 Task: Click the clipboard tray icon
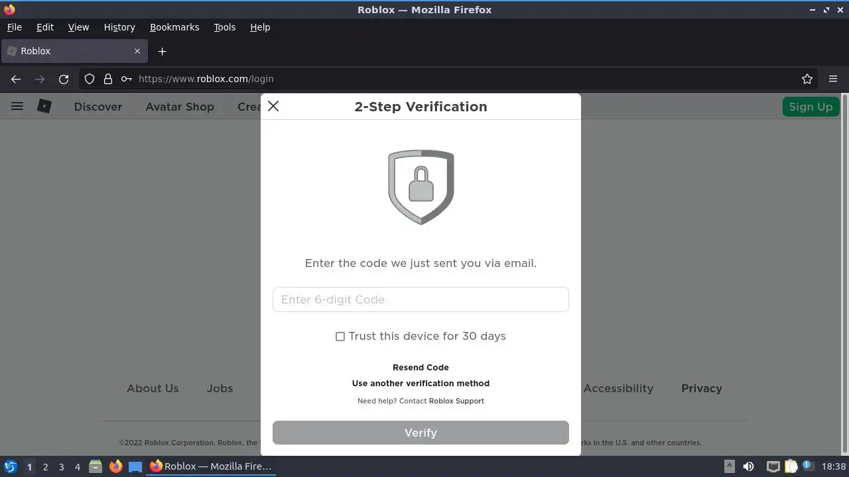click(791, 466)
